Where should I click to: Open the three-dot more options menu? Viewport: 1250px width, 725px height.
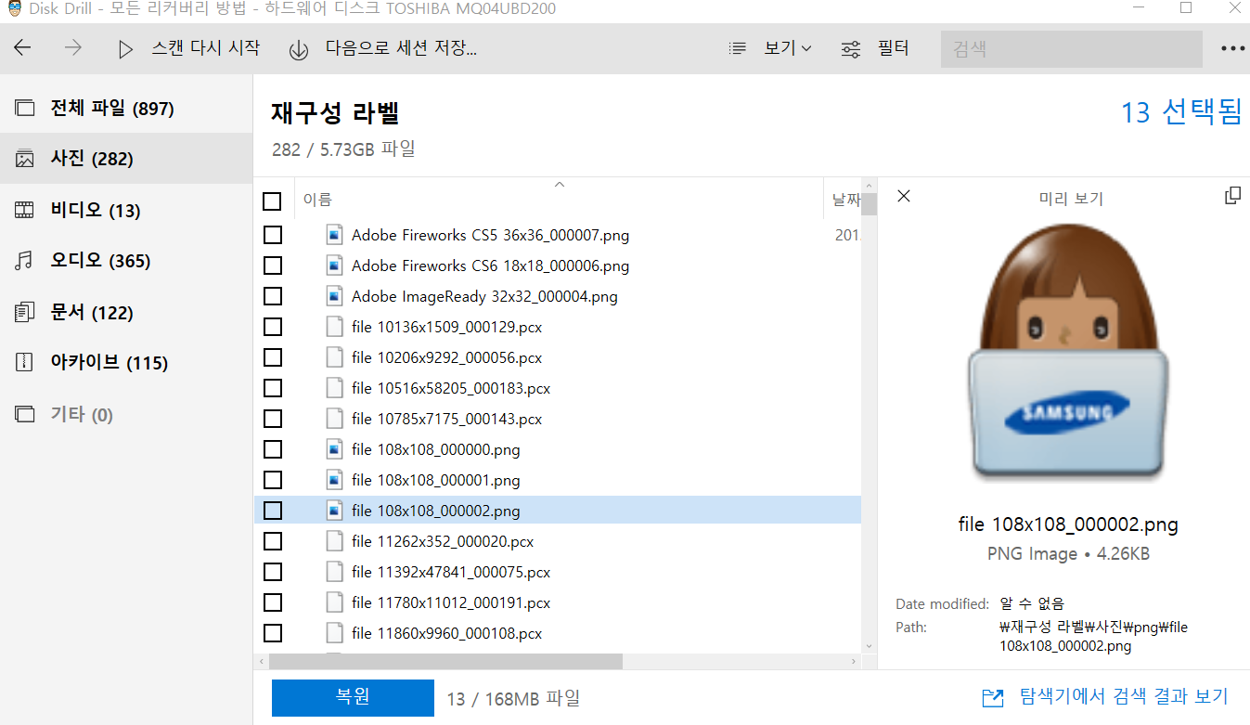tap(1232, 48)
